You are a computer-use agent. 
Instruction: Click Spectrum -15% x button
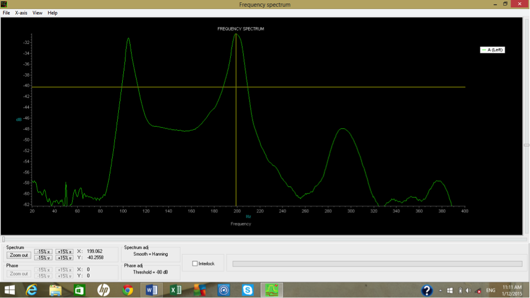coord(43,252)
